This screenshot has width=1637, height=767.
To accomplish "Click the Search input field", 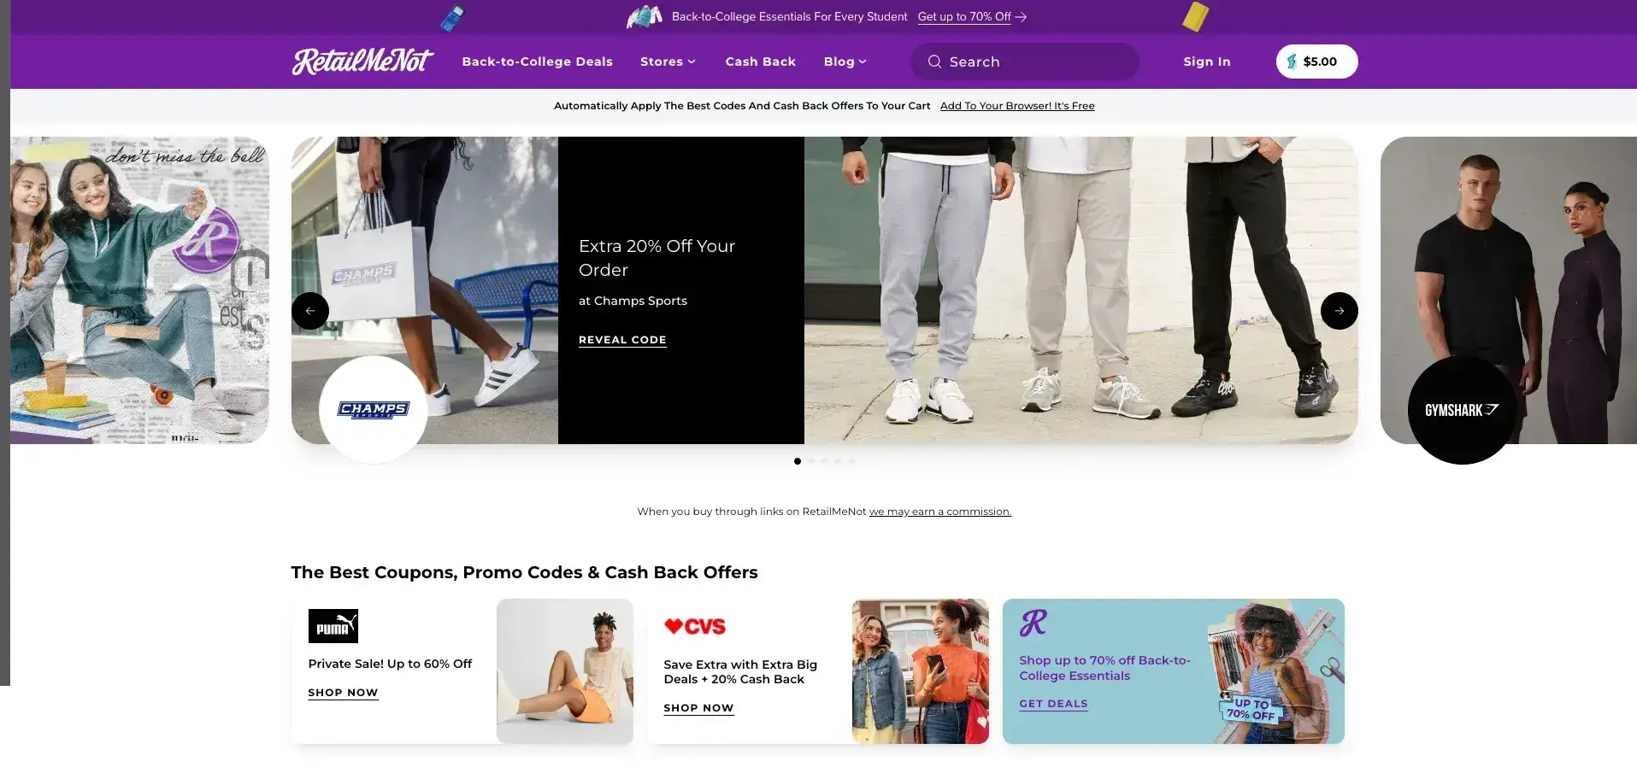I will pyautogui.click(x=1024, y=61).
